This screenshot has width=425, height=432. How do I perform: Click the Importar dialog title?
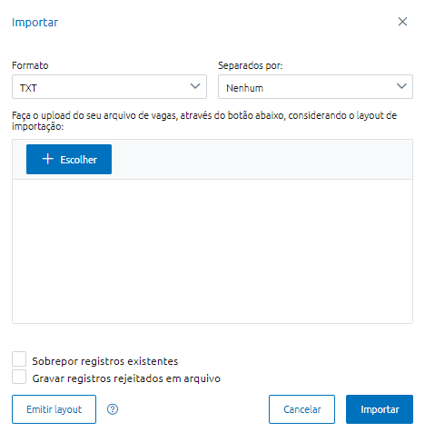coord(35,23)
